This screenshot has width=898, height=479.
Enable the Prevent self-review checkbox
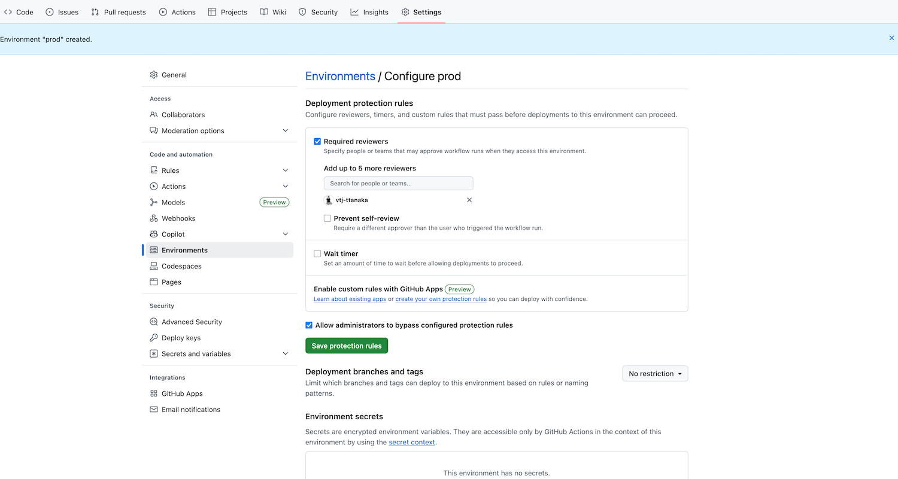(327, 218)
